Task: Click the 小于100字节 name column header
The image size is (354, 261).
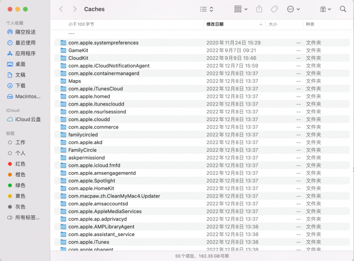Action: click(81, 24)
